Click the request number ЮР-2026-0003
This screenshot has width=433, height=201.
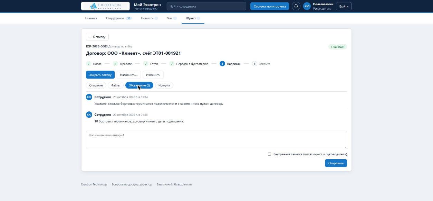(97, 46)
